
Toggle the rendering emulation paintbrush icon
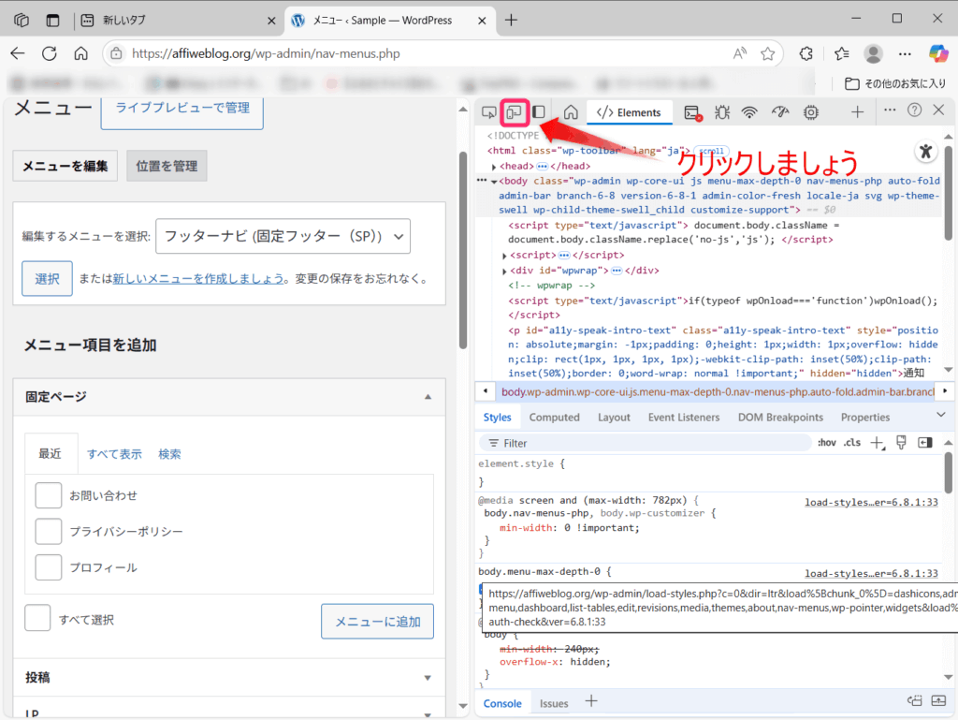(x=901, y=443)
